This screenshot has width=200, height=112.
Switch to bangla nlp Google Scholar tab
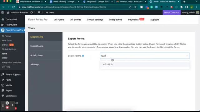point(98,2)
